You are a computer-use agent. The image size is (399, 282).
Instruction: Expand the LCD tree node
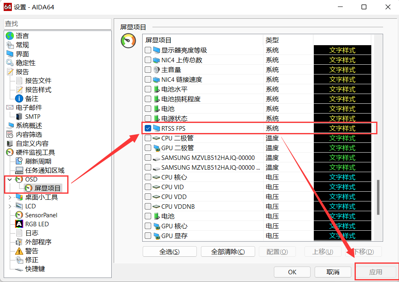coord(10,206)
